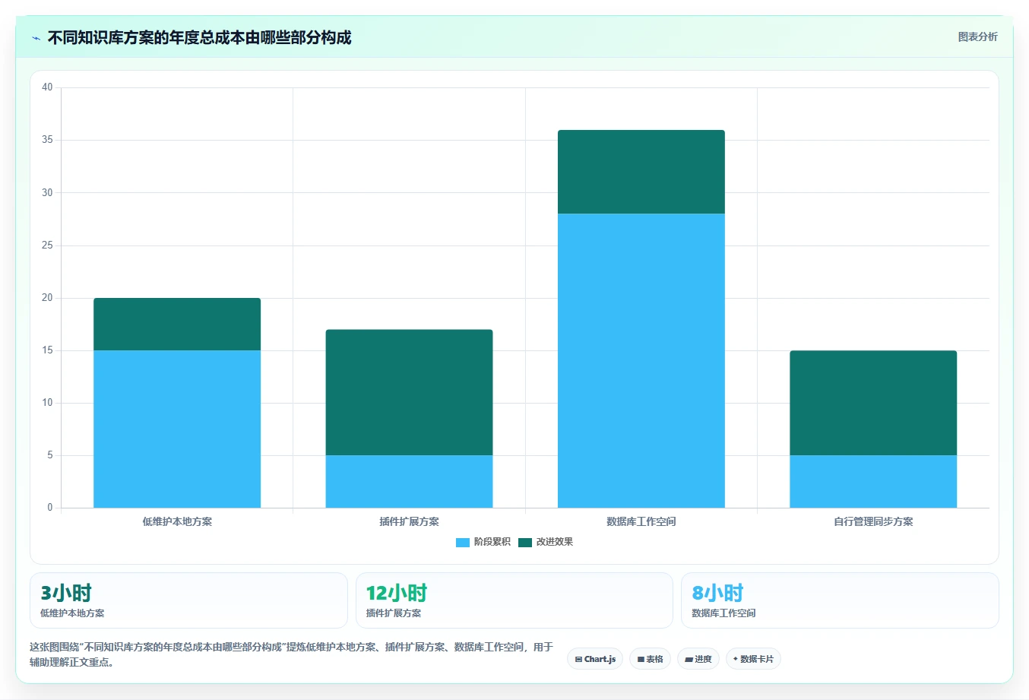The image size is (1029, 700).
Task: Click the 图表分析 label in header
Action: coord(977,36)
